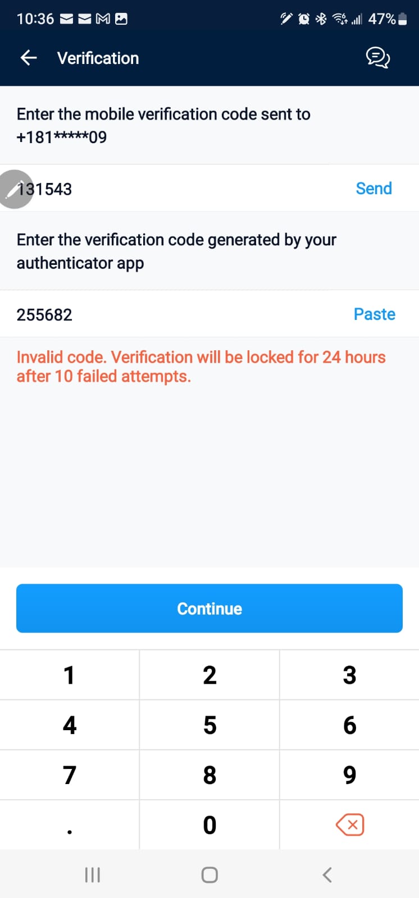Open the support chat icon

click(377, 58)
